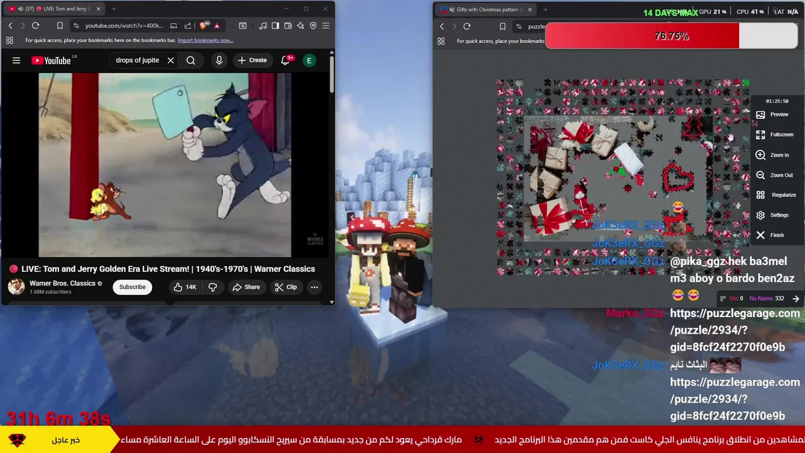The height and width of the screenshot is (453, 805).
Task: Switch puzzle to Fullscreen
Action: pyautogui.click(x=775, y=135)
